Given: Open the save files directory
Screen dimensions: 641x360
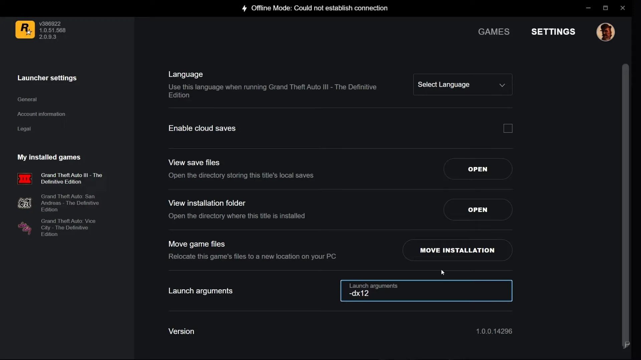Looking at the screenshot, I should click(x=477, y=169).
